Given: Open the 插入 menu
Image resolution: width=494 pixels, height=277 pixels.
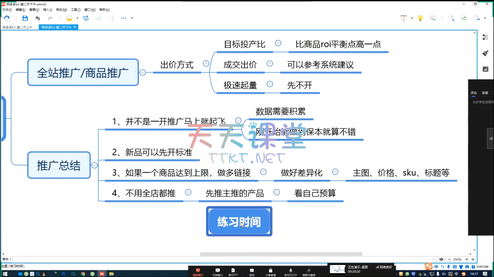Looking at the screenshot, I should click(47, 9).
